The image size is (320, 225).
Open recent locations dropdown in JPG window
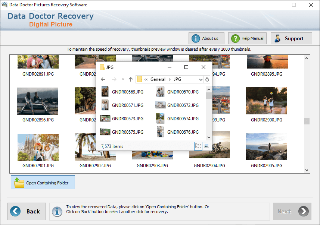(x=123, y=79)
